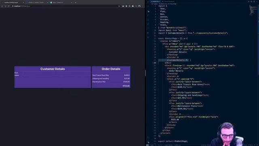Bookmark this page with the star icon
Image resolution: width=259 pixels, height=146 pixels.
tap(119, 6)
